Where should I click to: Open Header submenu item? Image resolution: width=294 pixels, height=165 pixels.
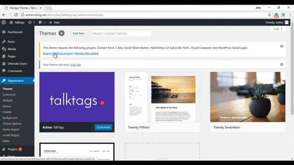point(7,112)
